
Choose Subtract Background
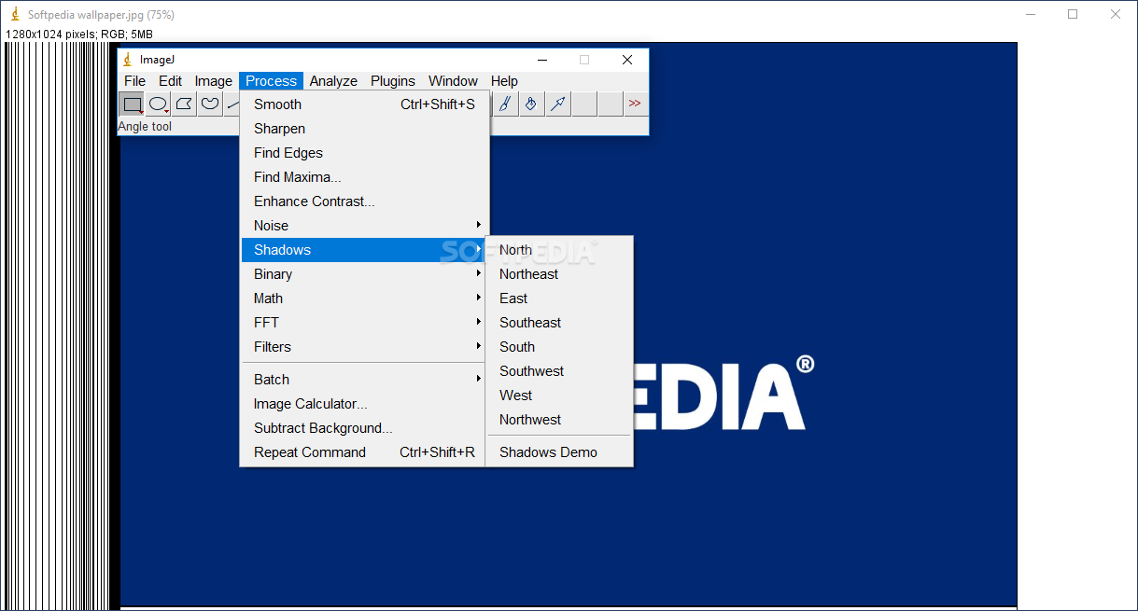[363, 428]
